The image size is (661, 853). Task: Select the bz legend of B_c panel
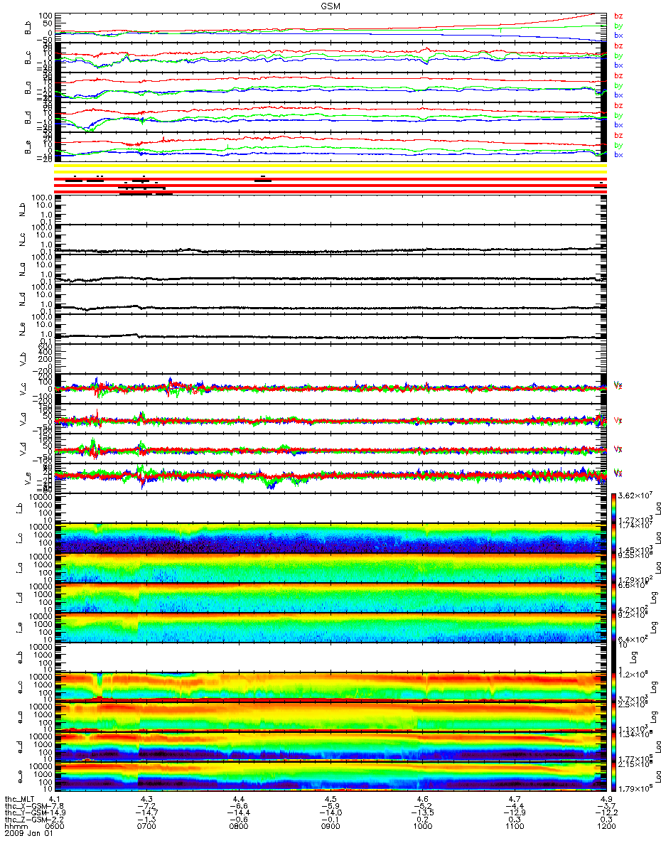coord(618,45)
